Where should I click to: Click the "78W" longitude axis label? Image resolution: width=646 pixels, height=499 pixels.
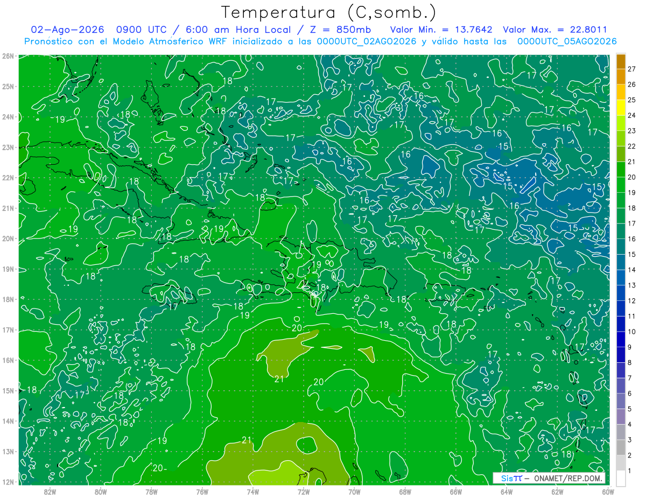point(151,491)
